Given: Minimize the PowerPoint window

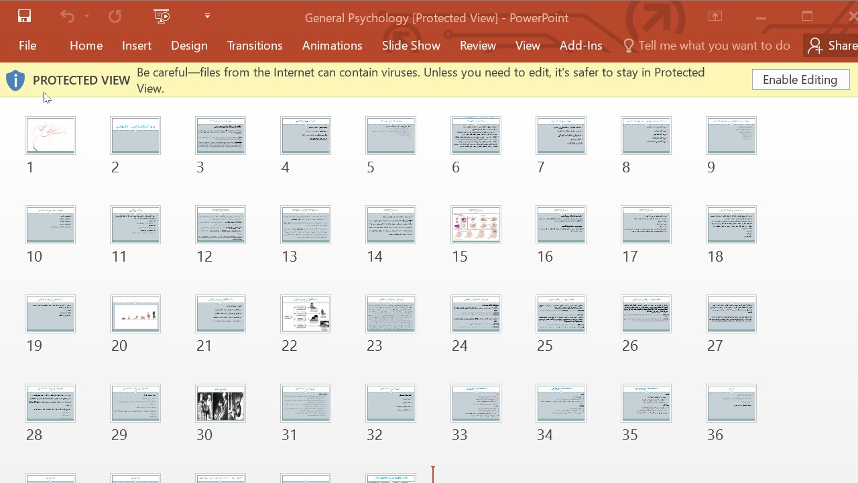Looking at the screenshot, I should pos(761,17).
